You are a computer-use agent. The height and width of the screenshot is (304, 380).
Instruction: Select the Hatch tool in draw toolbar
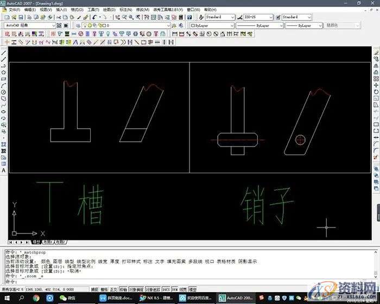(x=4, y=144)
